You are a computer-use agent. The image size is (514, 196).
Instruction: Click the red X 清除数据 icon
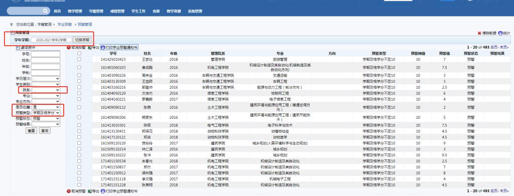click(x=479, y=33)
